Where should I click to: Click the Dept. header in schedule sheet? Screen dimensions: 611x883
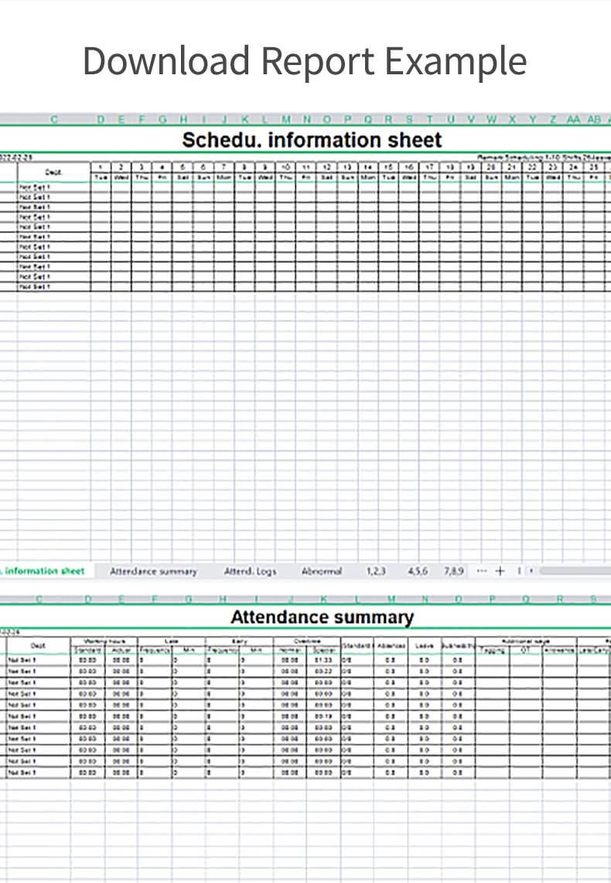(x=53, y=173)
